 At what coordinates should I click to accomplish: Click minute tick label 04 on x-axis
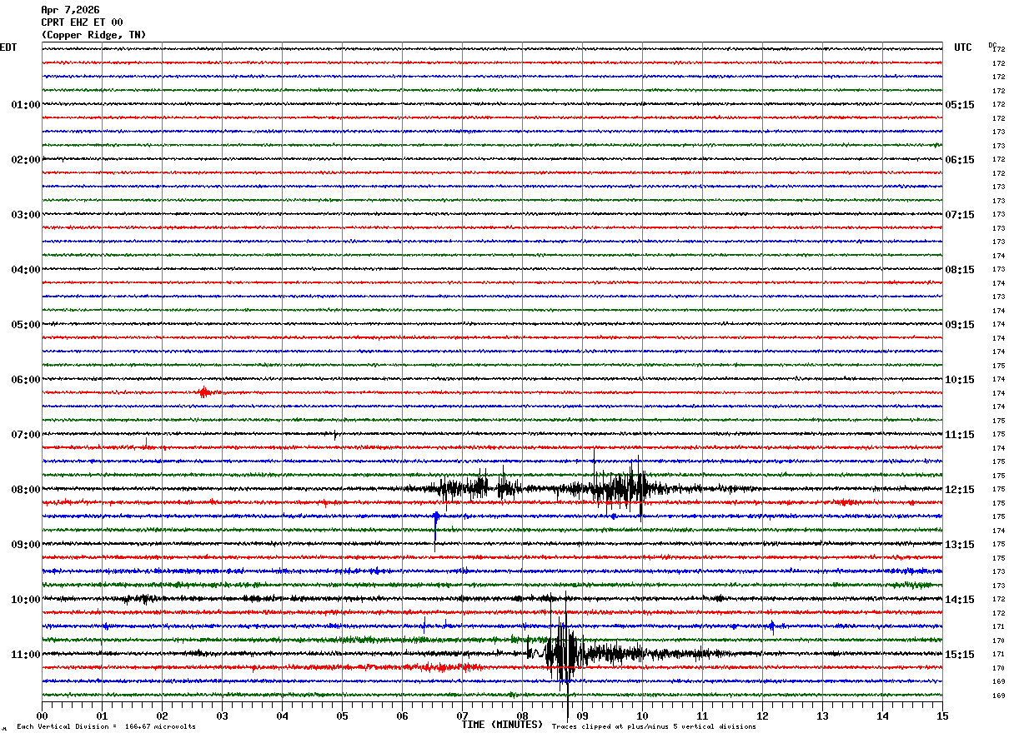(282, 716)
